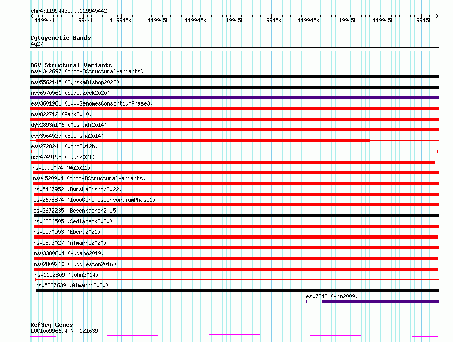453x342 pixels.
Task: Select the purple nsv6570561 Sedlazeck2020 bar
Action: (234, 98)
